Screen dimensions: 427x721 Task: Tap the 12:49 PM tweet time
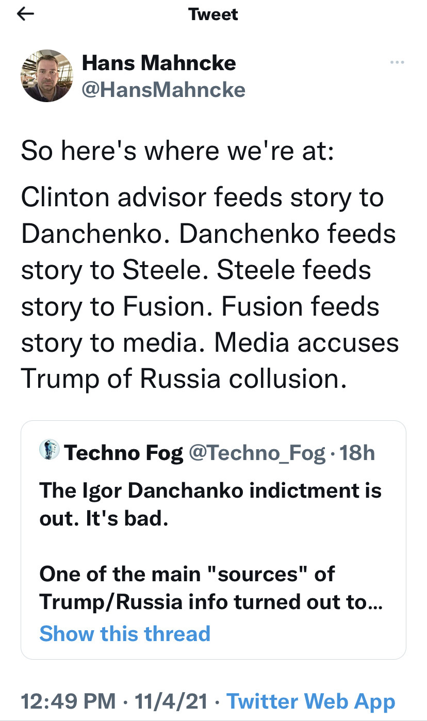coord(68,701)
